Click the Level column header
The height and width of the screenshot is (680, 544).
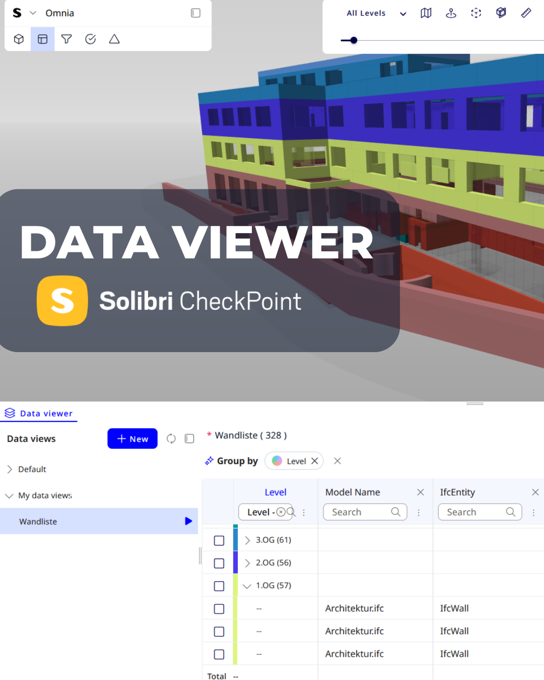[x=276, y=492]
